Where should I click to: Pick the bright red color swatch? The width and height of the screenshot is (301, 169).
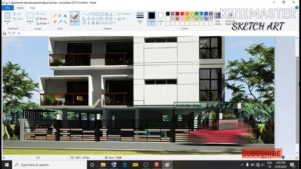click(x=182, y=14)
